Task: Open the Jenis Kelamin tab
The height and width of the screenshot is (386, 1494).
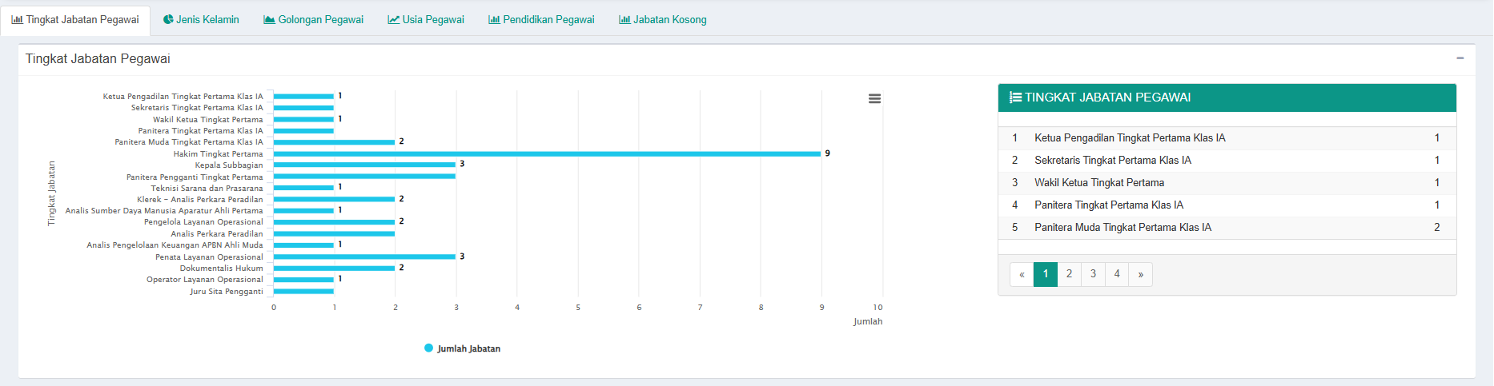Action: click(201, 20)
